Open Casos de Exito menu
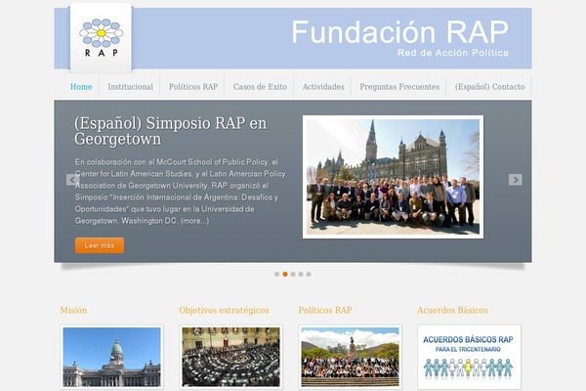586x391 pixels. coord(260,87)
